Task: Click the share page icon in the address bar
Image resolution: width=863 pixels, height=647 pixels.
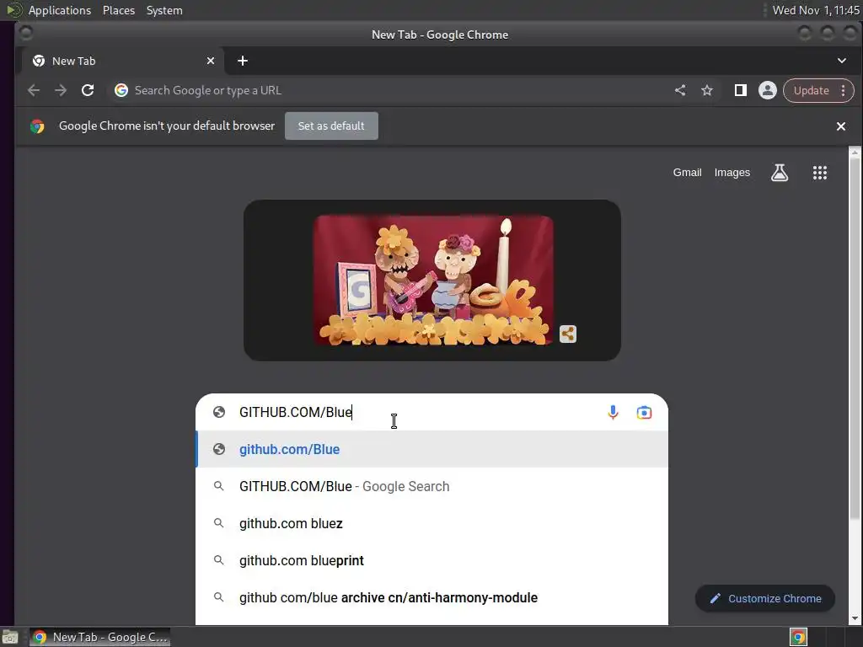Action: coord(680,90)
